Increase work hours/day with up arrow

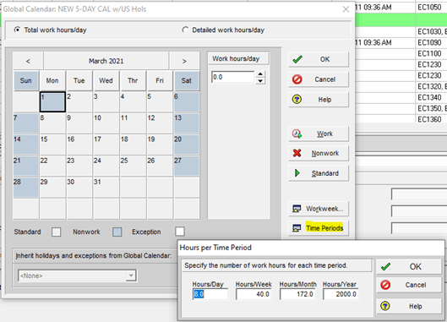click(x=260, y=74)
